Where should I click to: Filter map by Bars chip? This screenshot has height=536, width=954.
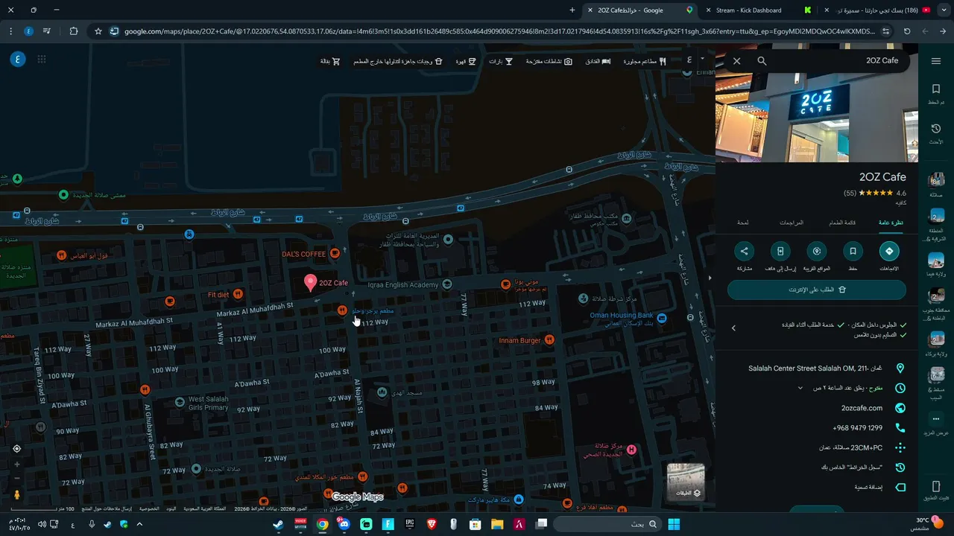tap(501, 61)
